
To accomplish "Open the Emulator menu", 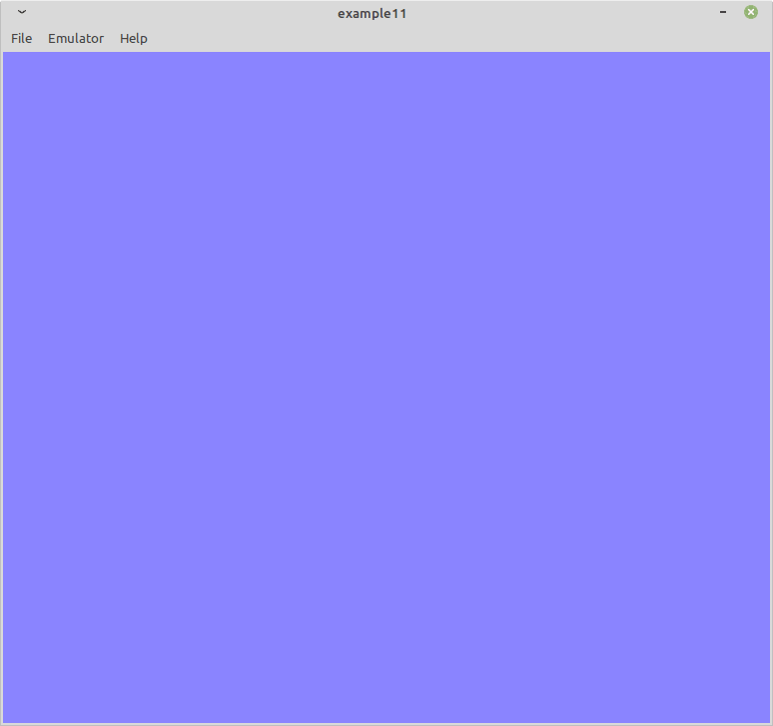I will [x=76, y=38].
